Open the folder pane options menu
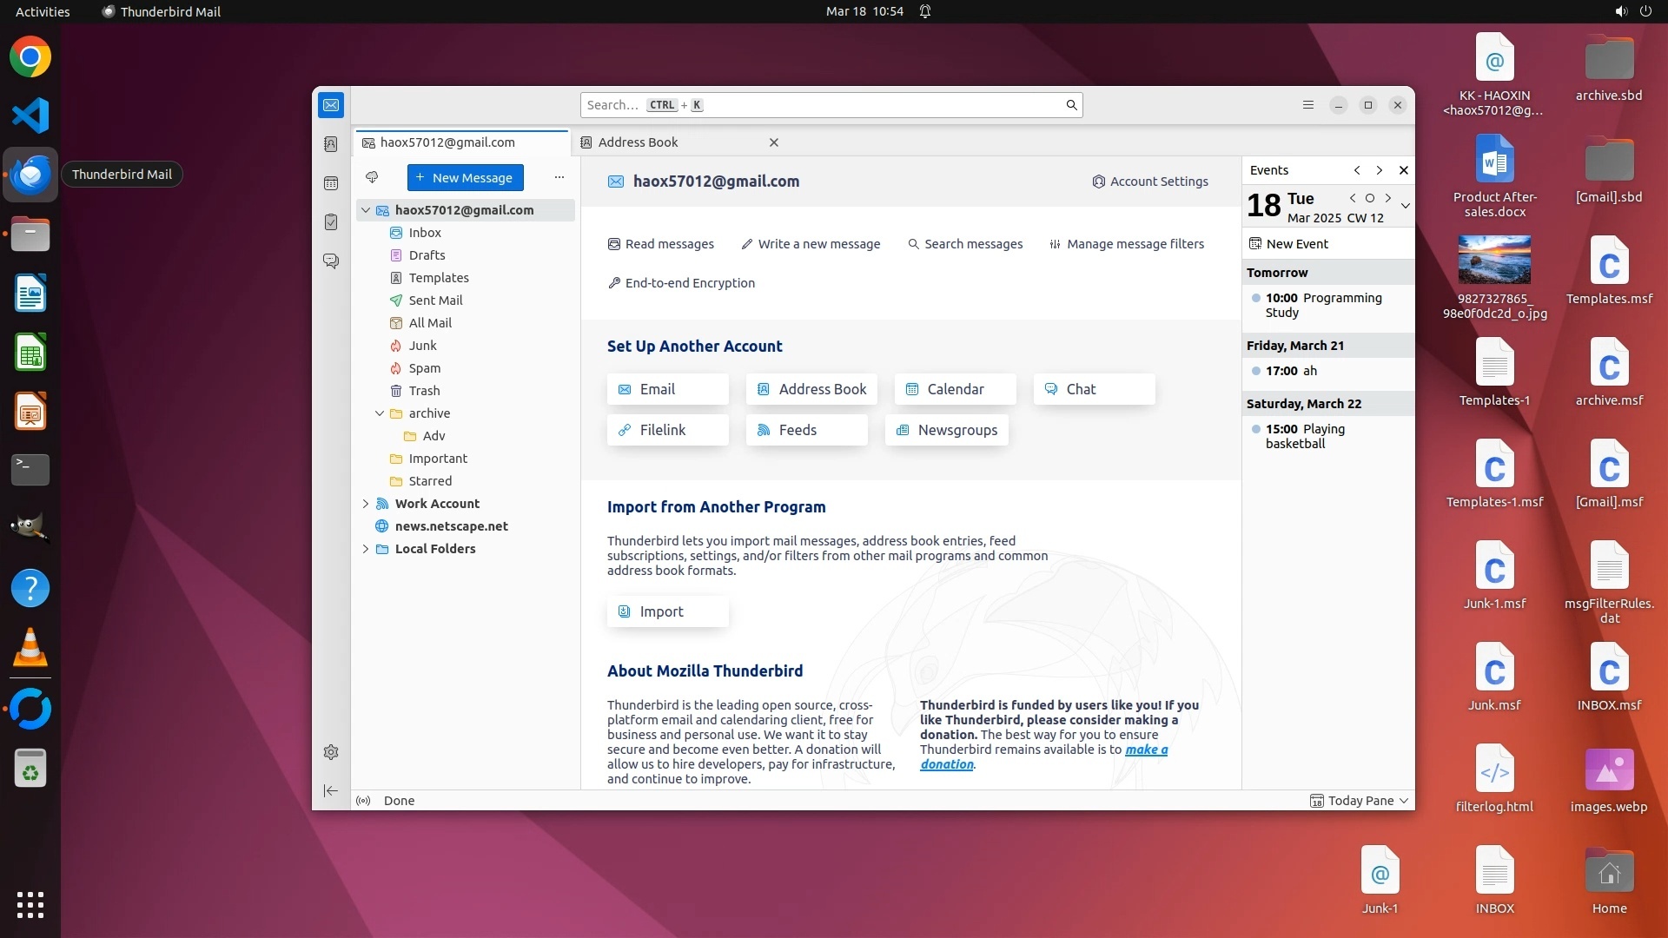Image resolution: width=1668 pixels, height=938 pixels. point(559,178)
